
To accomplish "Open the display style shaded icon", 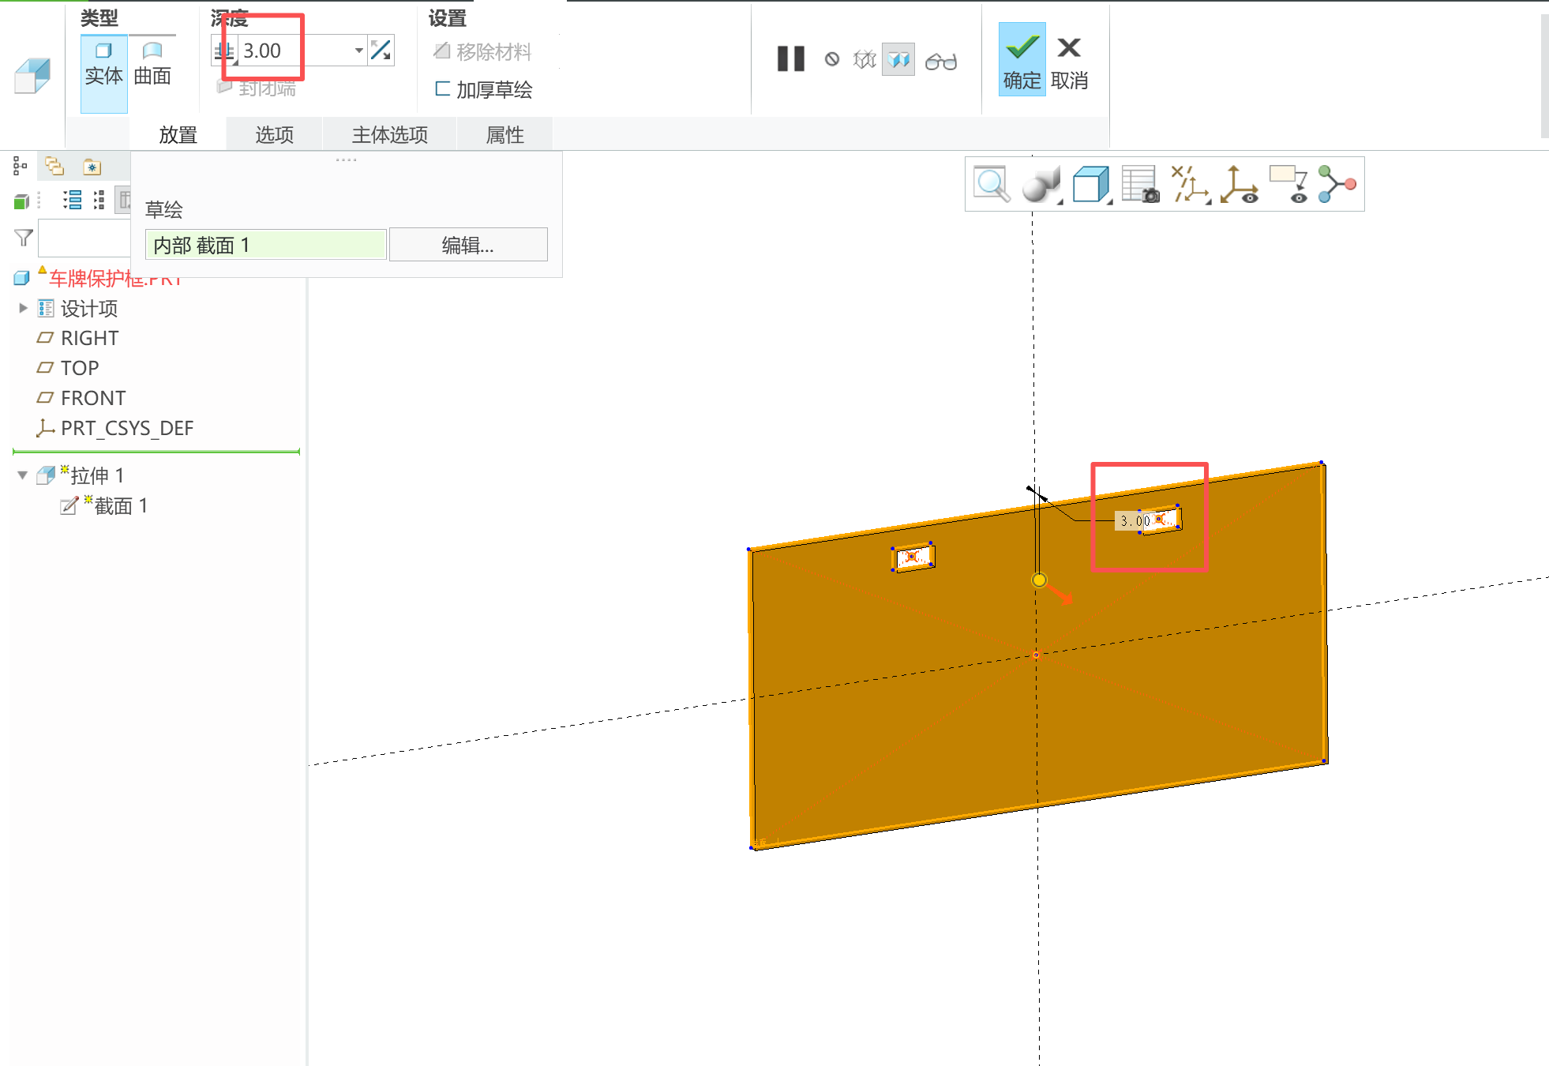I will pos(1040,185).
